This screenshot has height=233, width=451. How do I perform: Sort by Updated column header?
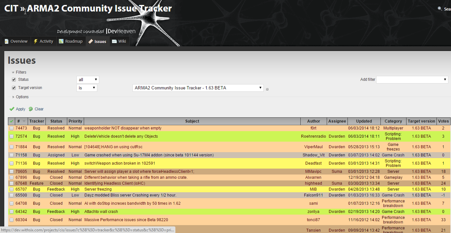364,121
